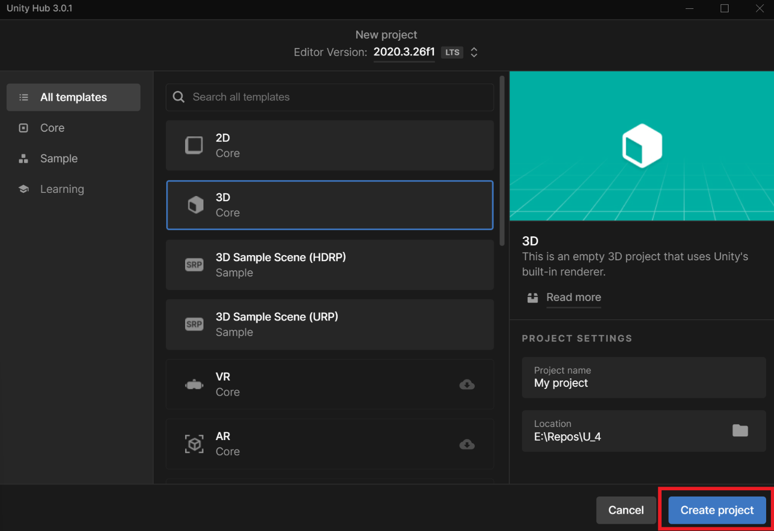
Task: Browse location with the folder icon
Action: tap(740, 431)
